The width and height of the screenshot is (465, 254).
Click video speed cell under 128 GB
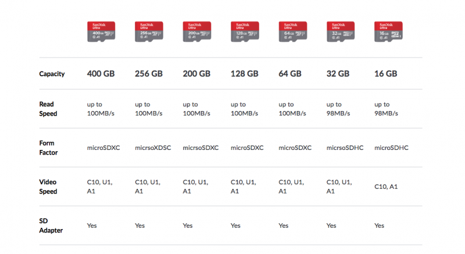[244, 187]
